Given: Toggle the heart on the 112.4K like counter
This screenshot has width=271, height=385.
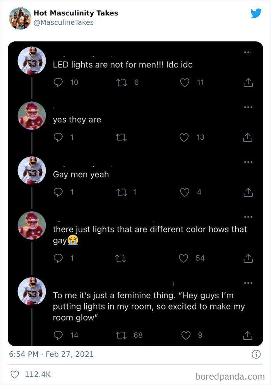Looking at the screenshot, I should (x=15, y=374).
